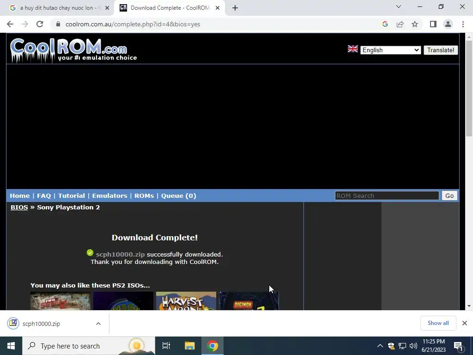The width and height of the screenshot is (473, 355).
Task: Go to Home in the navigation bar
Action: 19,196
